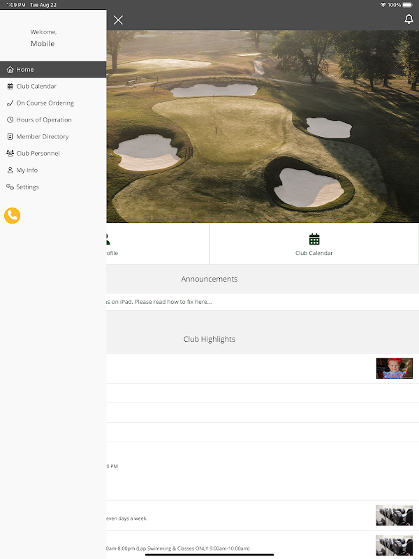Viewport: 419px width, 559px height.
Task: Click the On Course Ordering golf icon
Action: coord(10,103)
